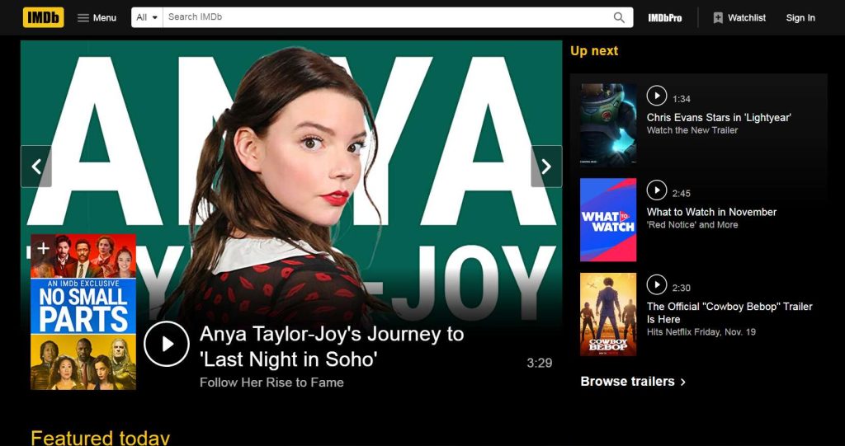Focus the Search IMDb field
Viewport: 845px width, 446px height.
[x=385, y=17]
